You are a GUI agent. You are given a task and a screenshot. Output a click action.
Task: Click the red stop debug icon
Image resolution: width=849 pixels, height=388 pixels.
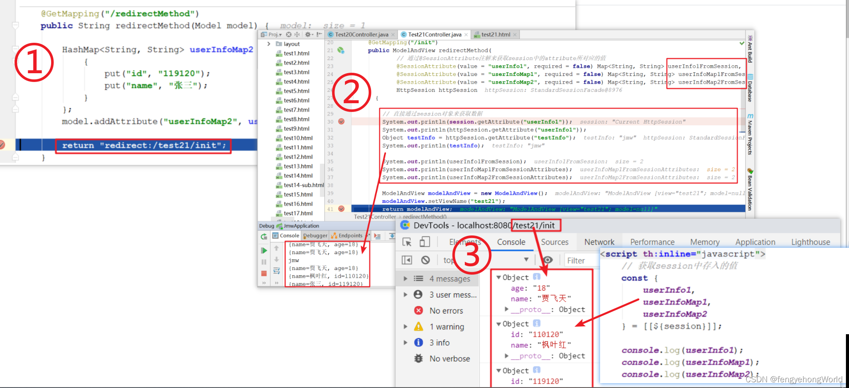pos(264,273)
